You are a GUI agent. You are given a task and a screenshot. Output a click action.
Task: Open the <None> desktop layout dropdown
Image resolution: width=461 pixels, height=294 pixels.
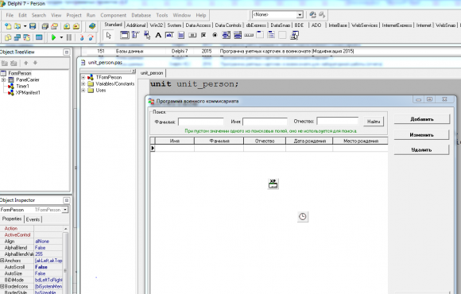click(300, 14)
